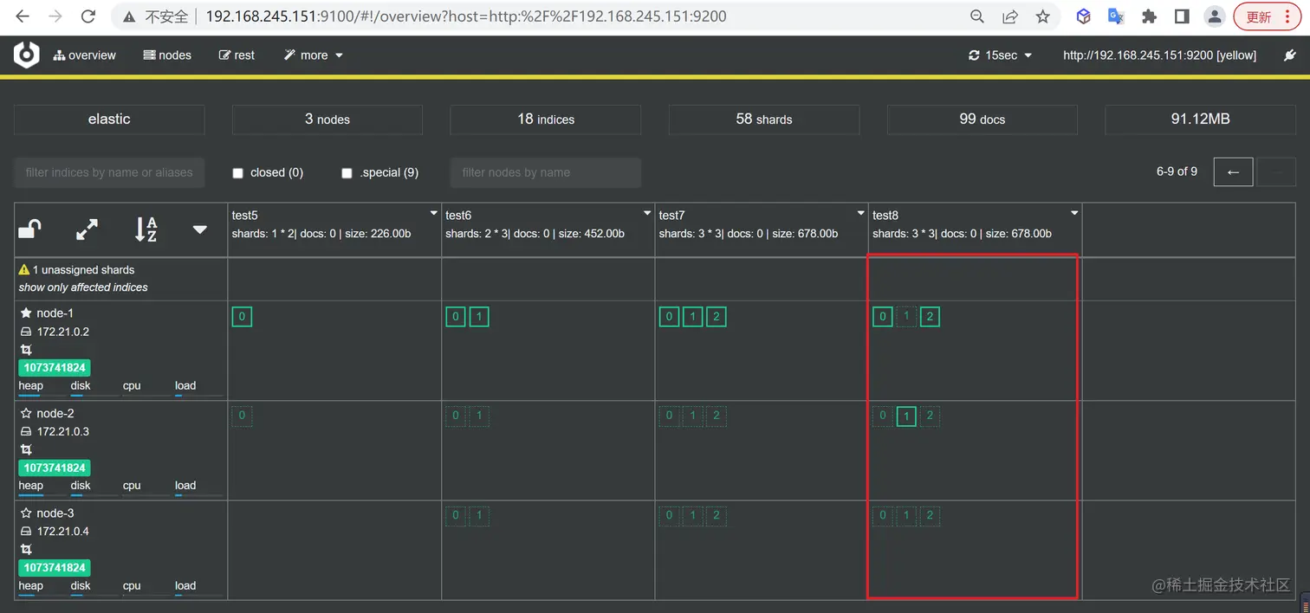Click the filter nodes by name field
The width and height of the screenshot is (1310, 613).
click(x=546, y=172)
